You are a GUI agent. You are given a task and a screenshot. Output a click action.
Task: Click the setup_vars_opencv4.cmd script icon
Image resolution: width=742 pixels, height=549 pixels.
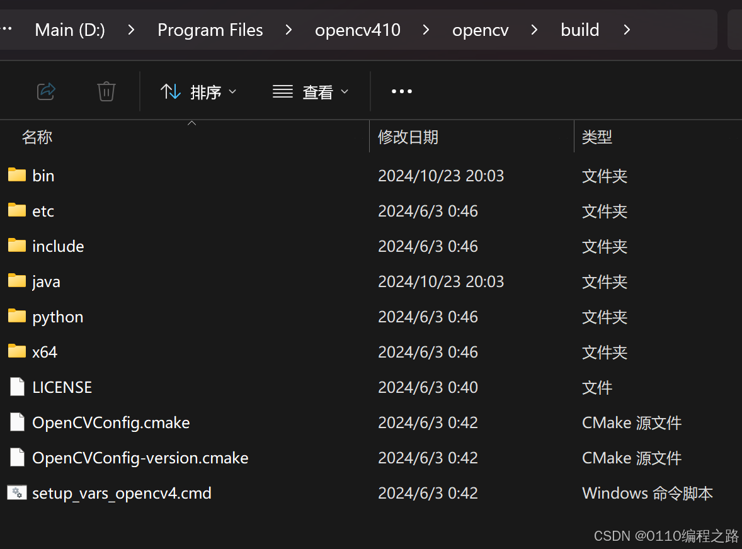click(16, 492)
